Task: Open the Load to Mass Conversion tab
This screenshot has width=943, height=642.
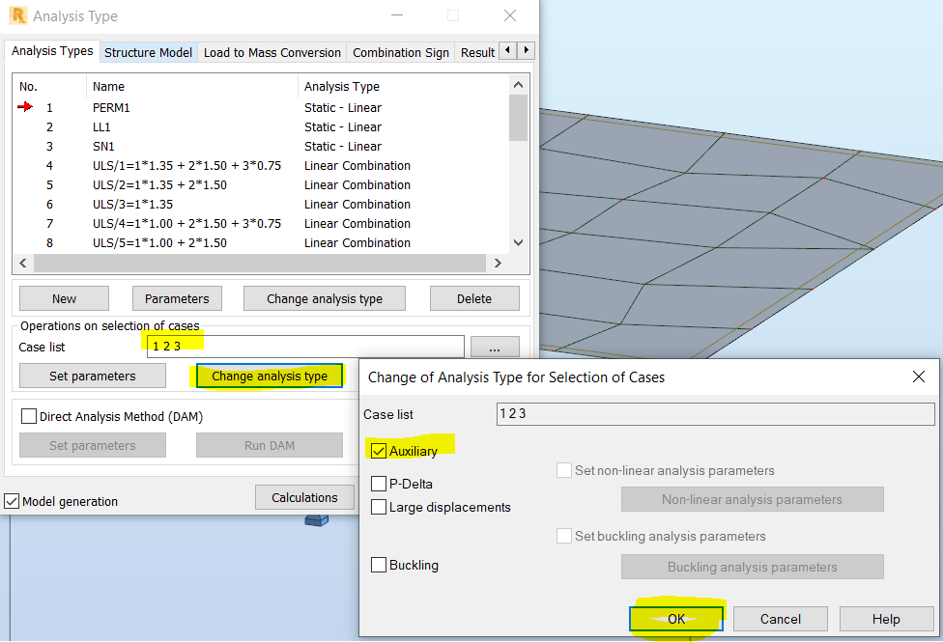Action: (x=271, y=51)
